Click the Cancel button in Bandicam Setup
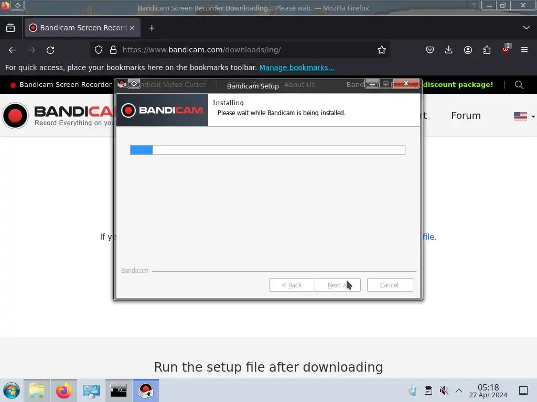This screenshot has height=402, width=537. (x=390, y=285)
